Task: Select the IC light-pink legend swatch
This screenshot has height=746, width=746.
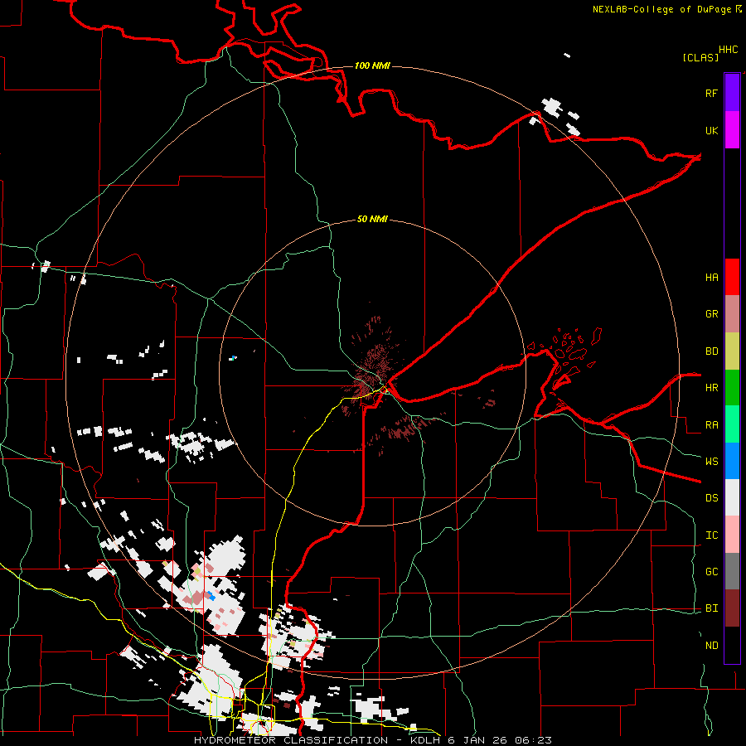Action: (732, 535)
